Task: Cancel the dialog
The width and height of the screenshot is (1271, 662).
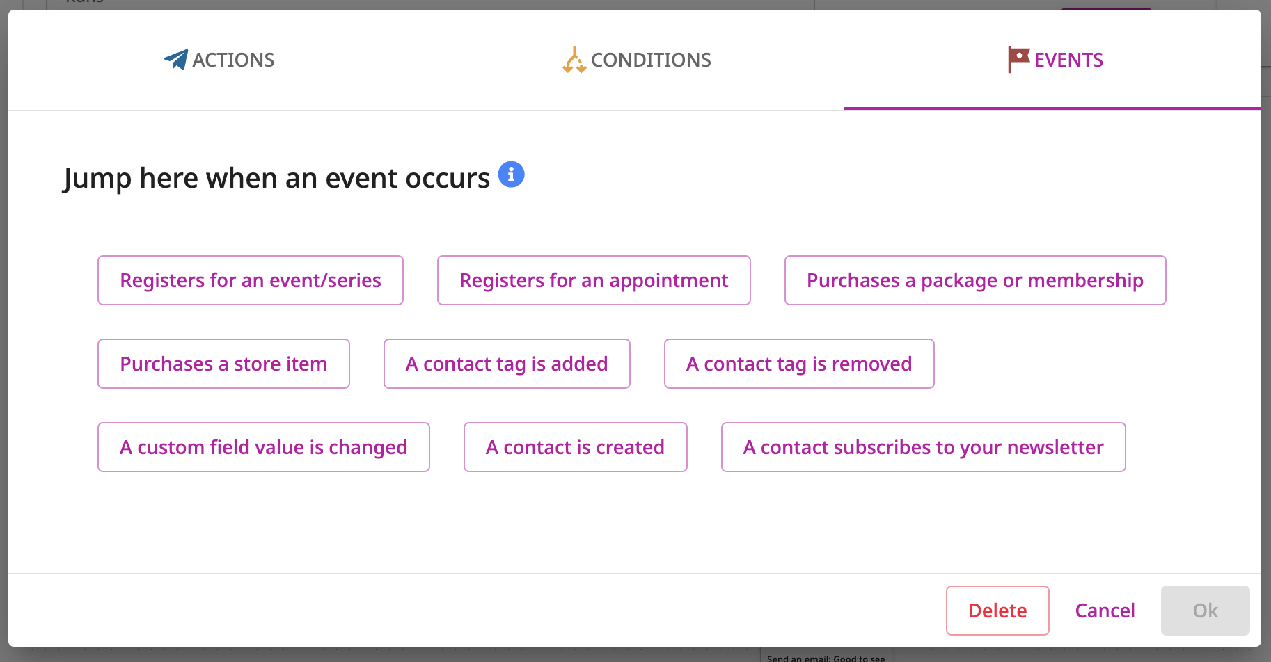Action: coord(1105,611)
